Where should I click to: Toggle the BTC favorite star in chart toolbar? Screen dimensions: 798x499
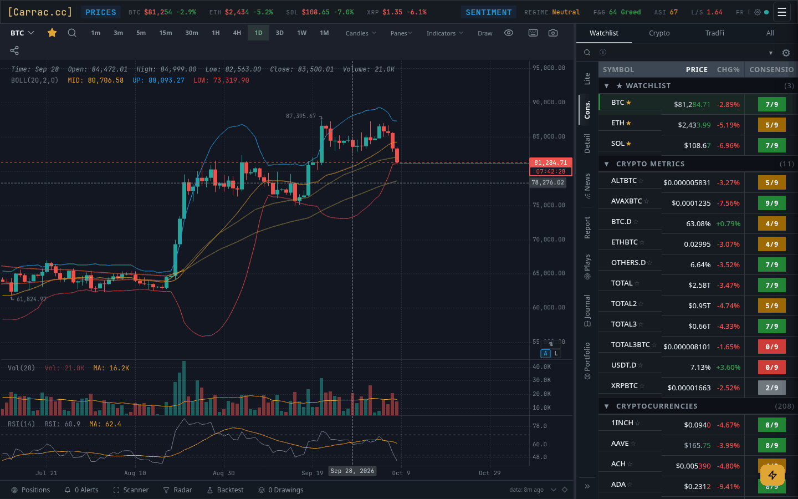[x=52, y=33]
